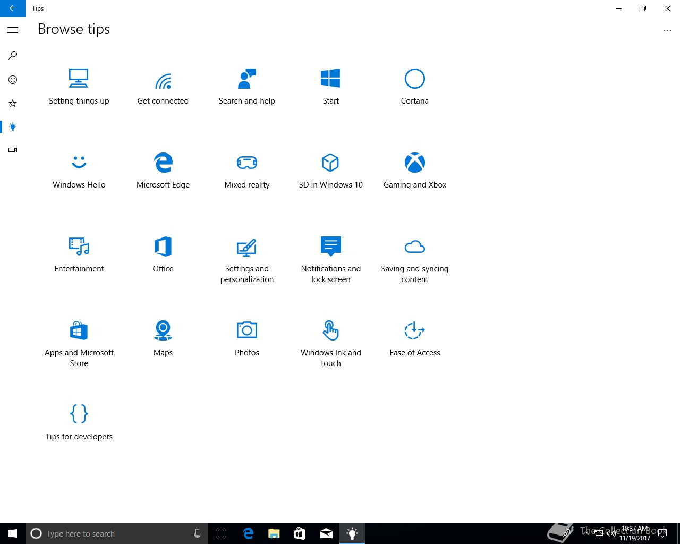Click the Browse tips page heading
This screenshot has height=544, width=680.
point(74,29)
